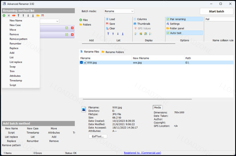The image size is (236, 156).
Task: Open Columns display option
Action: (x=140, y=19)
